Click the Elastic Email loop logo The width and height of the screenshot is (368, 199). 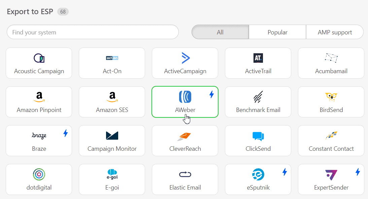[x=185, y=174]
